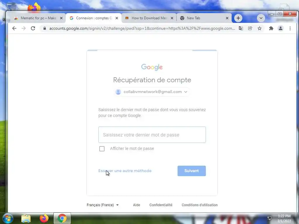The height and width of the screenshot is (224, 299).
Task: Click the Suivant button
Action: (x=192, y=171)
